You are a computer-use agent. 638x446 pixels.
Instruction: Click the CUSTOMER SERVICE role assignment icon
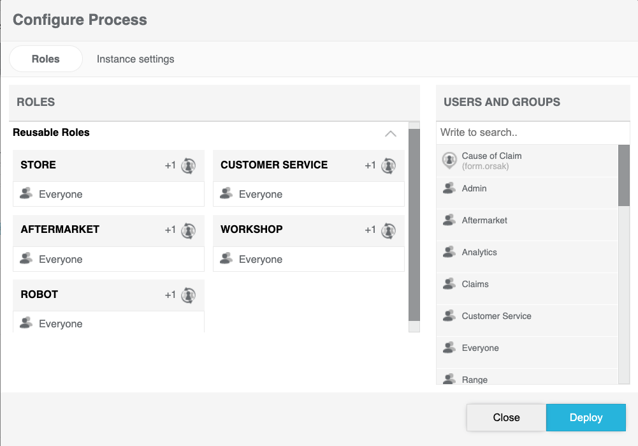[388, 166]
